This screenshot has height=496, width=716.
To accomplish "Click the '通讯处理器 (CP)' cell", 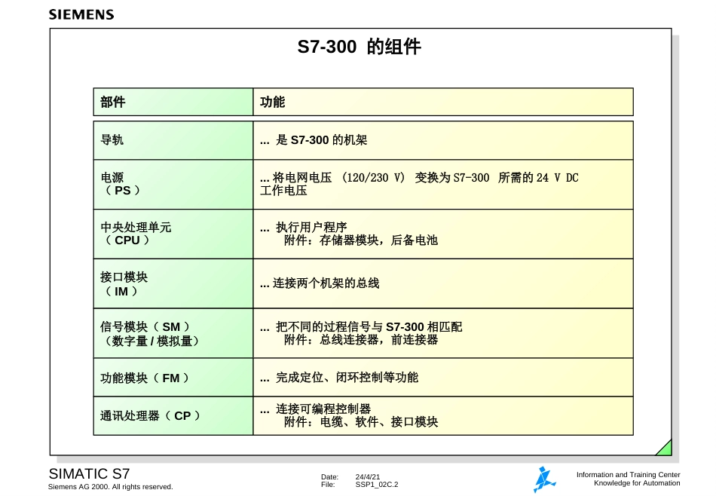I will pyautogui.click(x=173, y=415).
